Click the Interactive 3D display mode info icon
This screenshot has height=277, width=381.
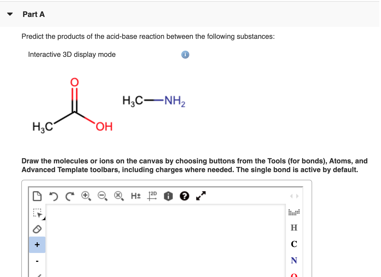(185, 55)
